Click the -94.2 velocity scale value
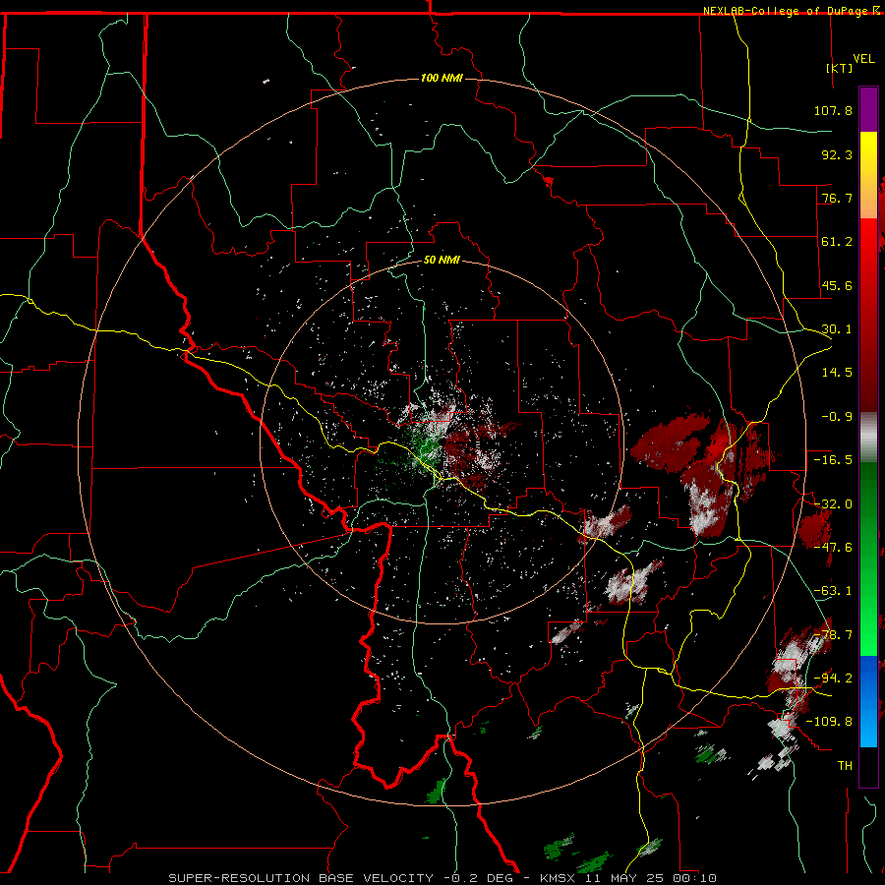The width and height of the screenshot is (885, 885). (x=833, y=678)
